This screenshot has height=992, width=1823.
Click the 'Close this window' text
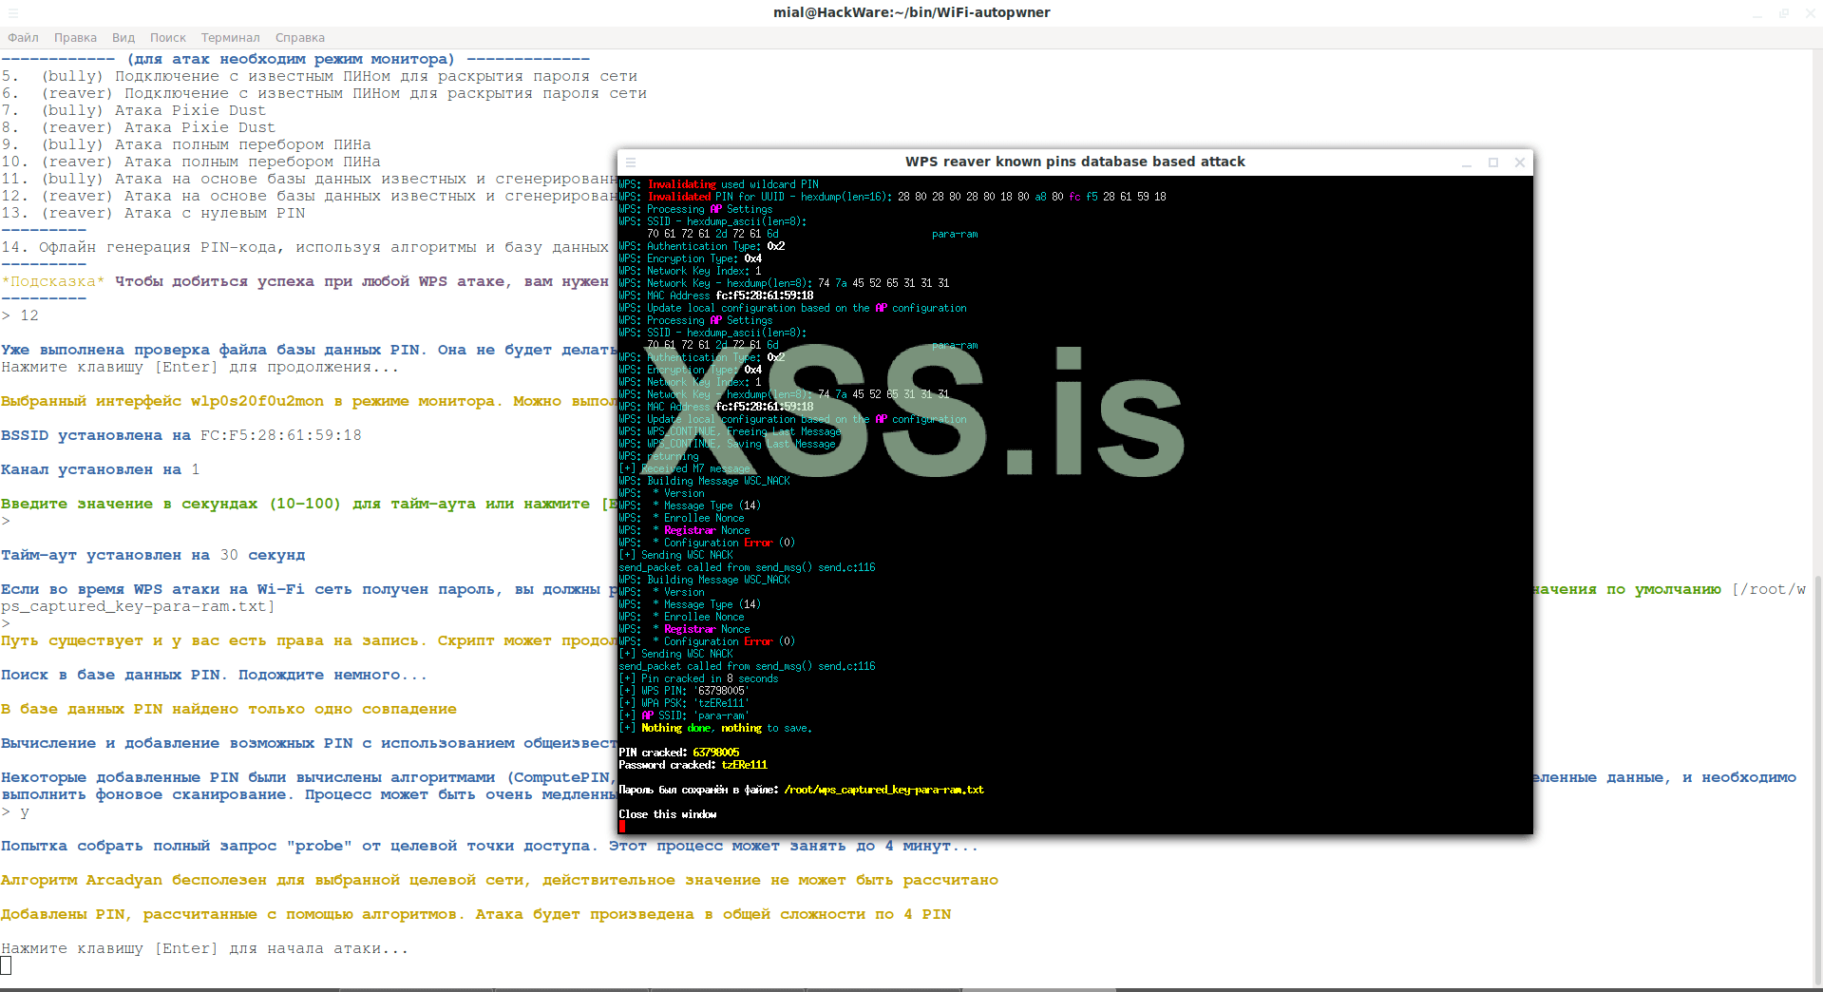click(x=668, y=814)
